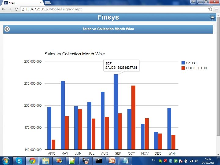The image size is (220, 165).
Task: Click the SEP month axis label
Action: click(118, 153)
